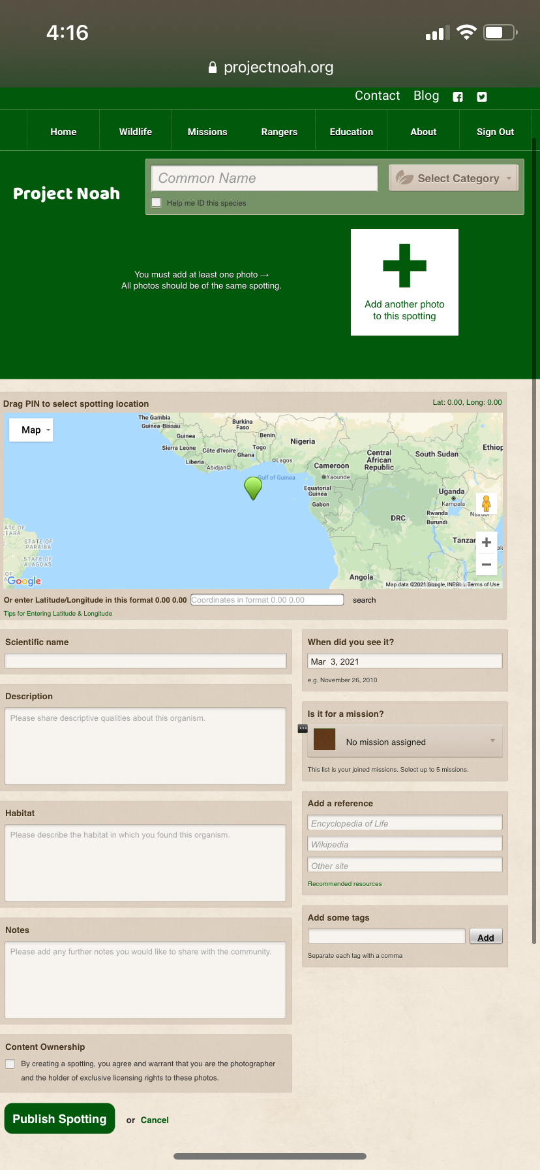
Task: Click Sign Out in navigation
Action: pyautogui.click(x=496, y=131)
